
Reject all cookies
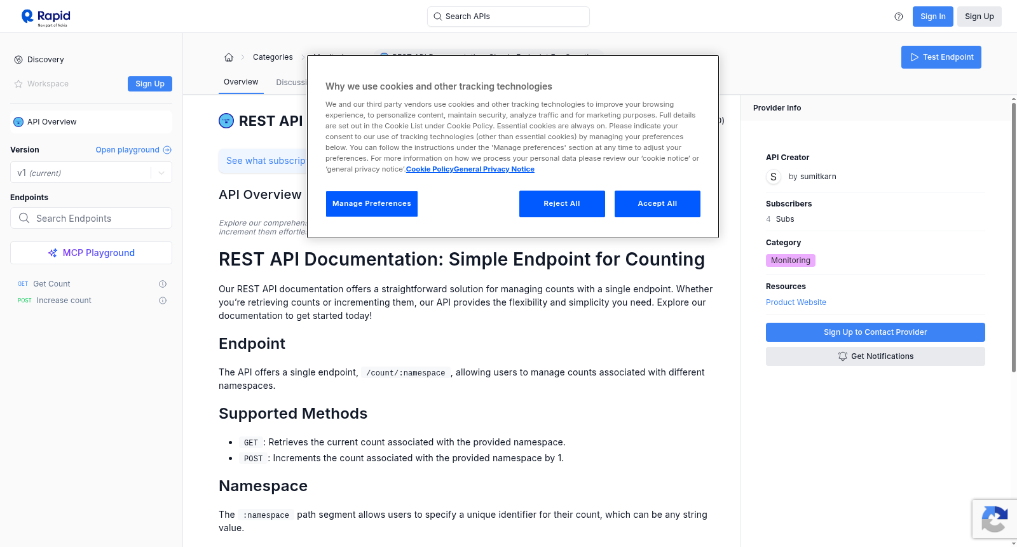(562, 204)
